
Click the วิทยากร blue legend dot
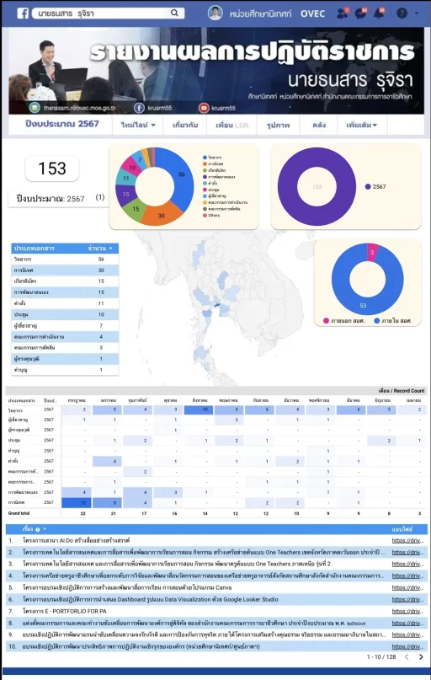[205, 158]
